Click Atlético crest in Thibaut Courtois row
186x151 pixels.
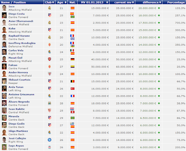[49, 81]
